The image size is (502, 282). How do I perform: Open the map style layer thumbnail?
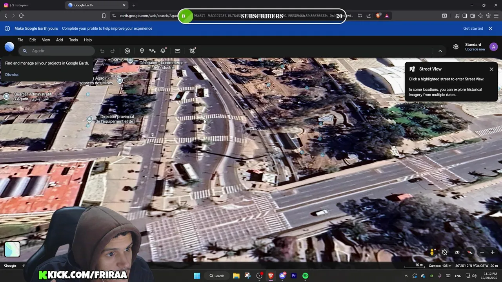[12, 249]
